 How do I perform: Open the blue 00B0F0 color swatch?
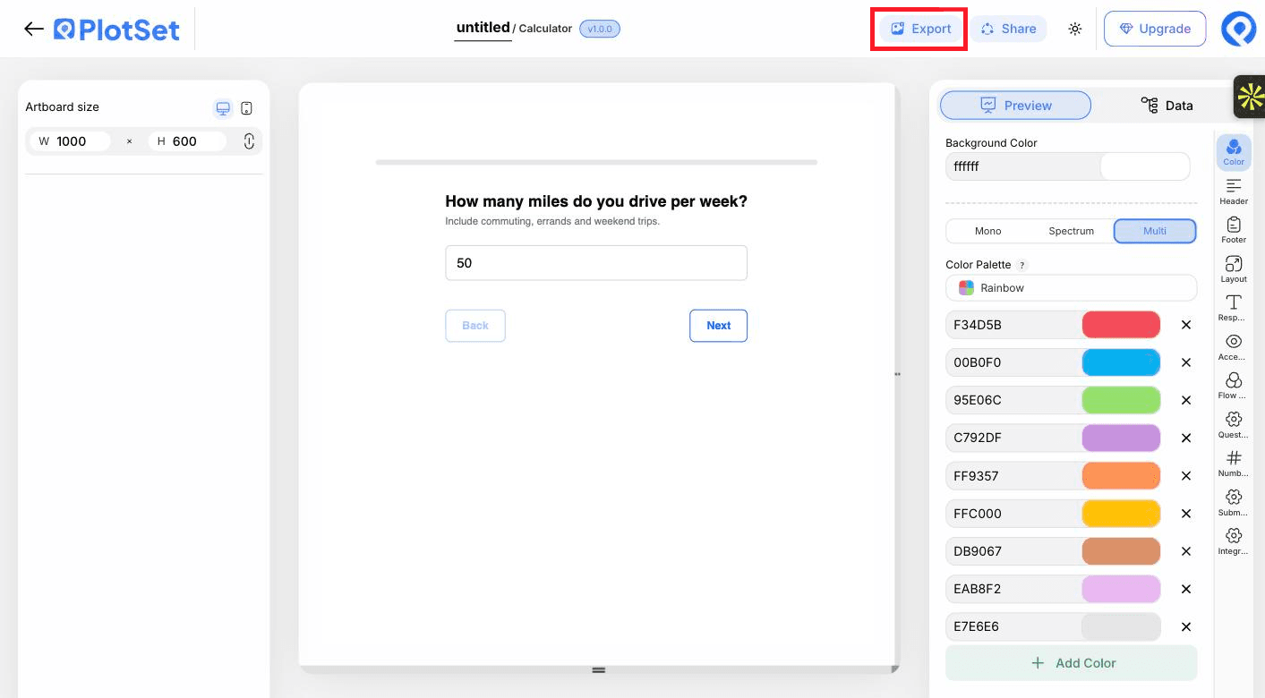point(1121,362)
